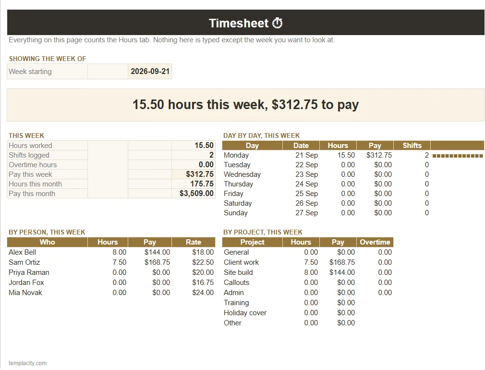Click the $144.00 pay for Alex Bell
485x370 pixels.
click(157, 252)
